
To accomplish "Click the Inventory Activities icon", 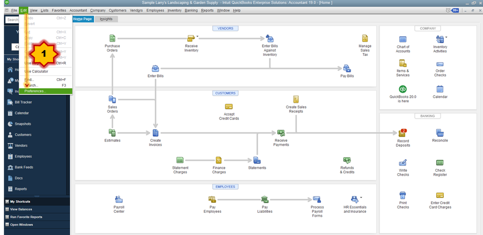I will click(x=439, y=40).
